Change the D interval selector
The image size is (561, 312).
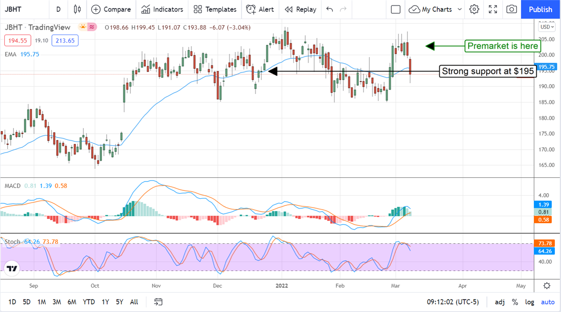[x=58, y=9]
